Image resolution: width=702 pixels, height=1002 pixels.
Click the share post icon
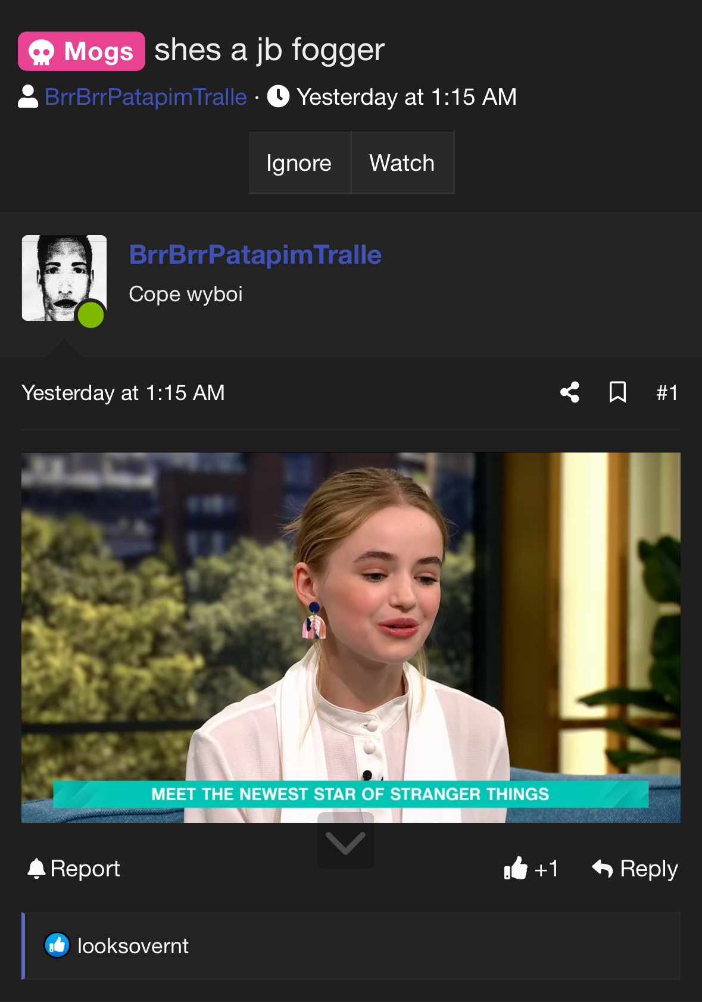[570, 392]
